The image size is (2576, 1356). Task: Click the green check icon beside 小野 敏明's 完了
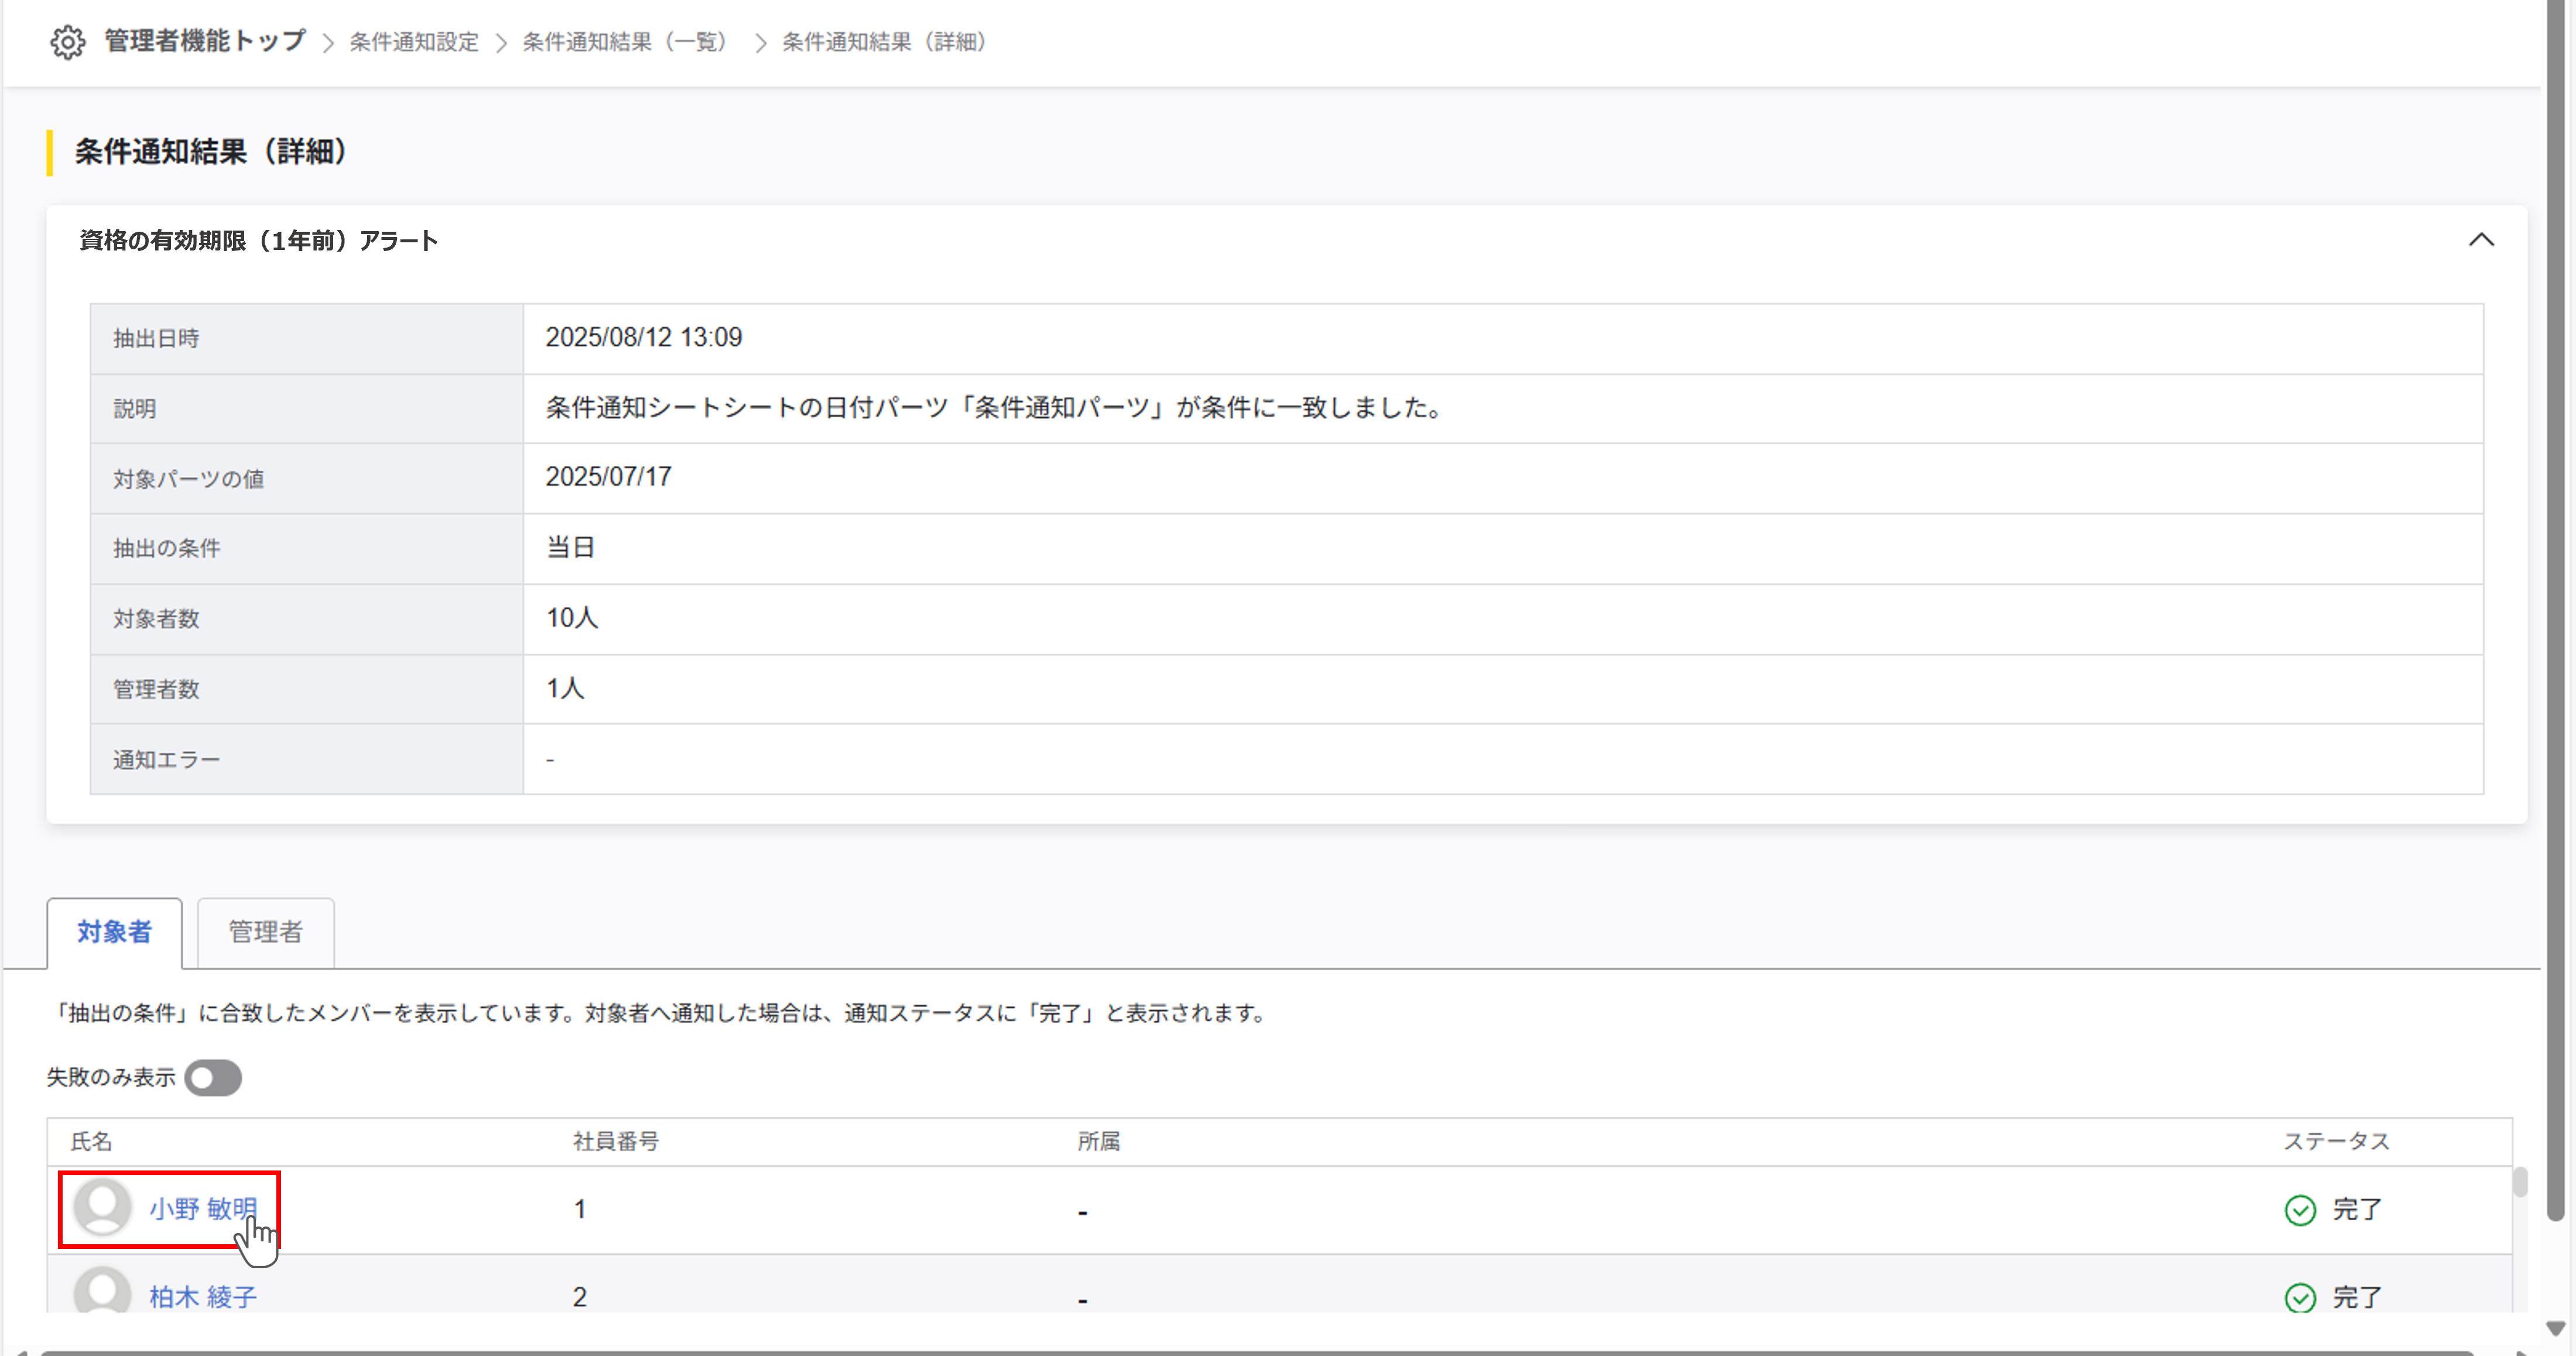2300,1209
